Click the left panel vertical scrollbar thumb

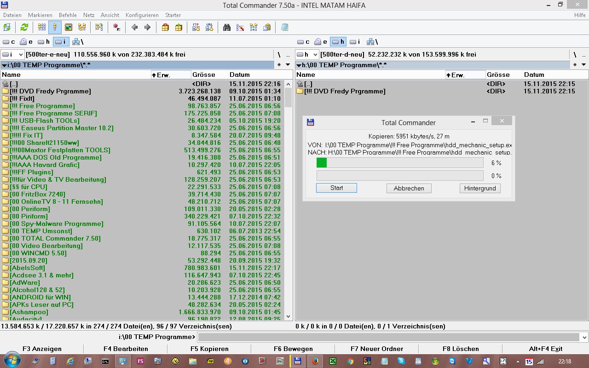289,98
